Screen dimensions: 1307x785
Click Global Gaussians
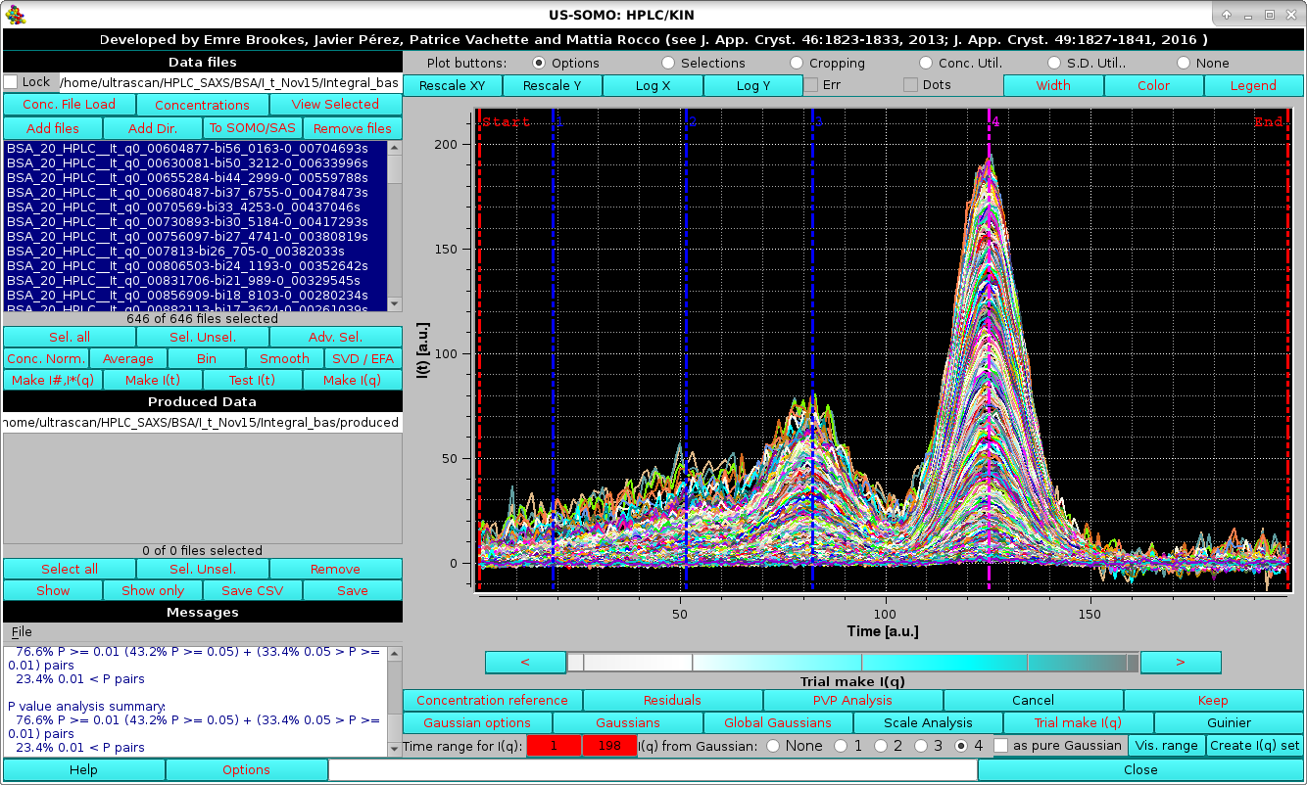[x=778, y=722]
